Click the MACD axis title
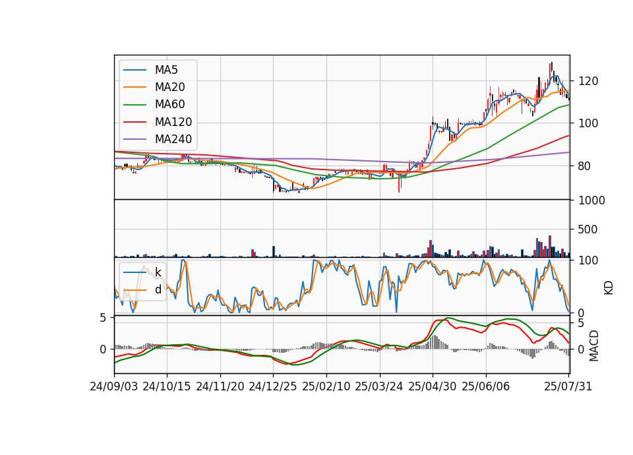The image size is (633, 455). point(594,346)
